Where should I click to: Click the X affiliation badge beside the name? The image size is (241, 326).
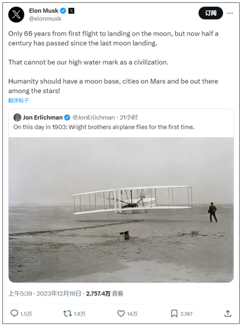point(71,10)
